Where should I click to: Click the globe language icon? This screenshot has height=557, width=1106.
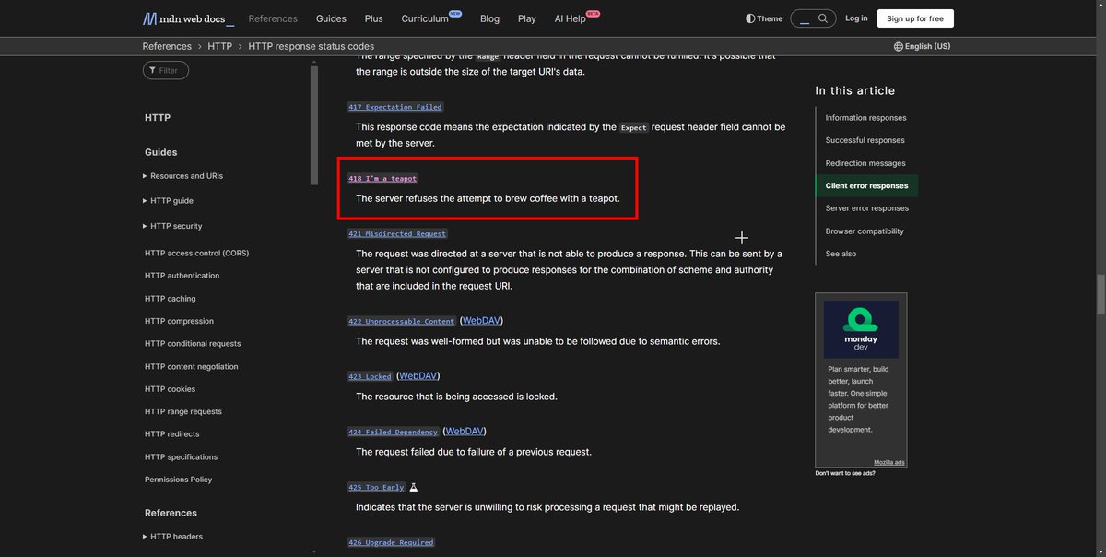(x=899, y=46)
